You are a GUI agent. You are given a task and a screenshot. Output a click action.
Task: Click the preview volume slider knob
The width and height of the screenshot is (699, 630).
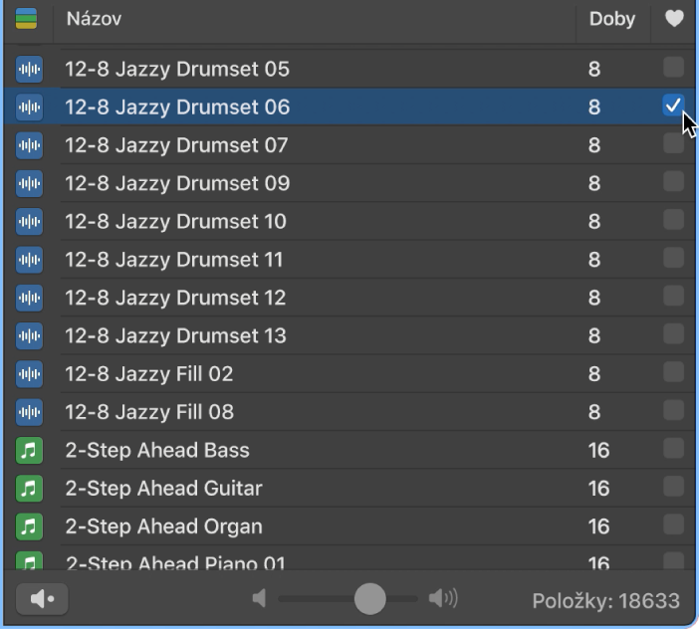coord(369,598)
